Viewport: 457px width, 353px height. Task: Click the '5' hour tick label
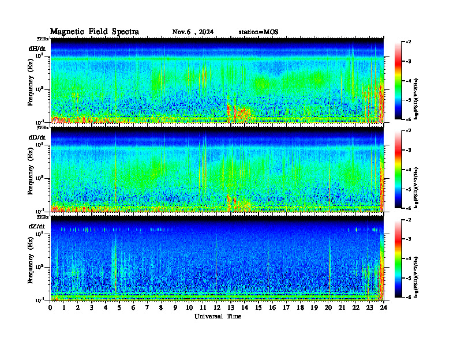tap(119, 307)
